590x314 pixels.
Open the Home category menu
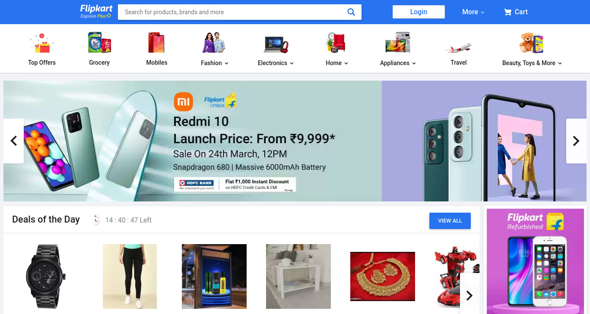coord(337,63)
